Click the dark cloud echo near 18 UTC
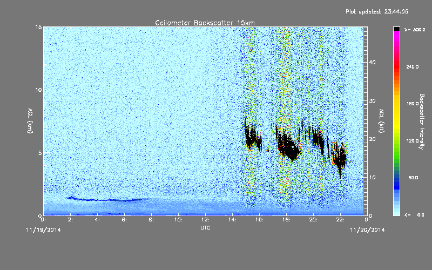Viewport: 432px width, 270px height. click(x=288, y=146)
